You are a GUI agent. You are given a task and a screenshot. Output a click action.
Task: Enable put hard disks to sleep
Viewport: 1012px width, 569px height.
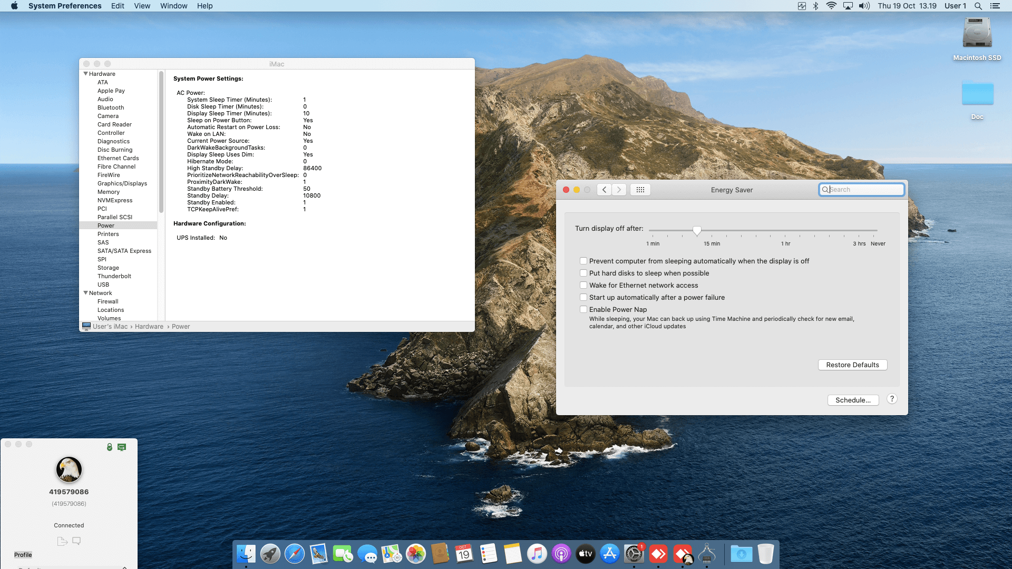pyautogui.click(x=583, y=273)
